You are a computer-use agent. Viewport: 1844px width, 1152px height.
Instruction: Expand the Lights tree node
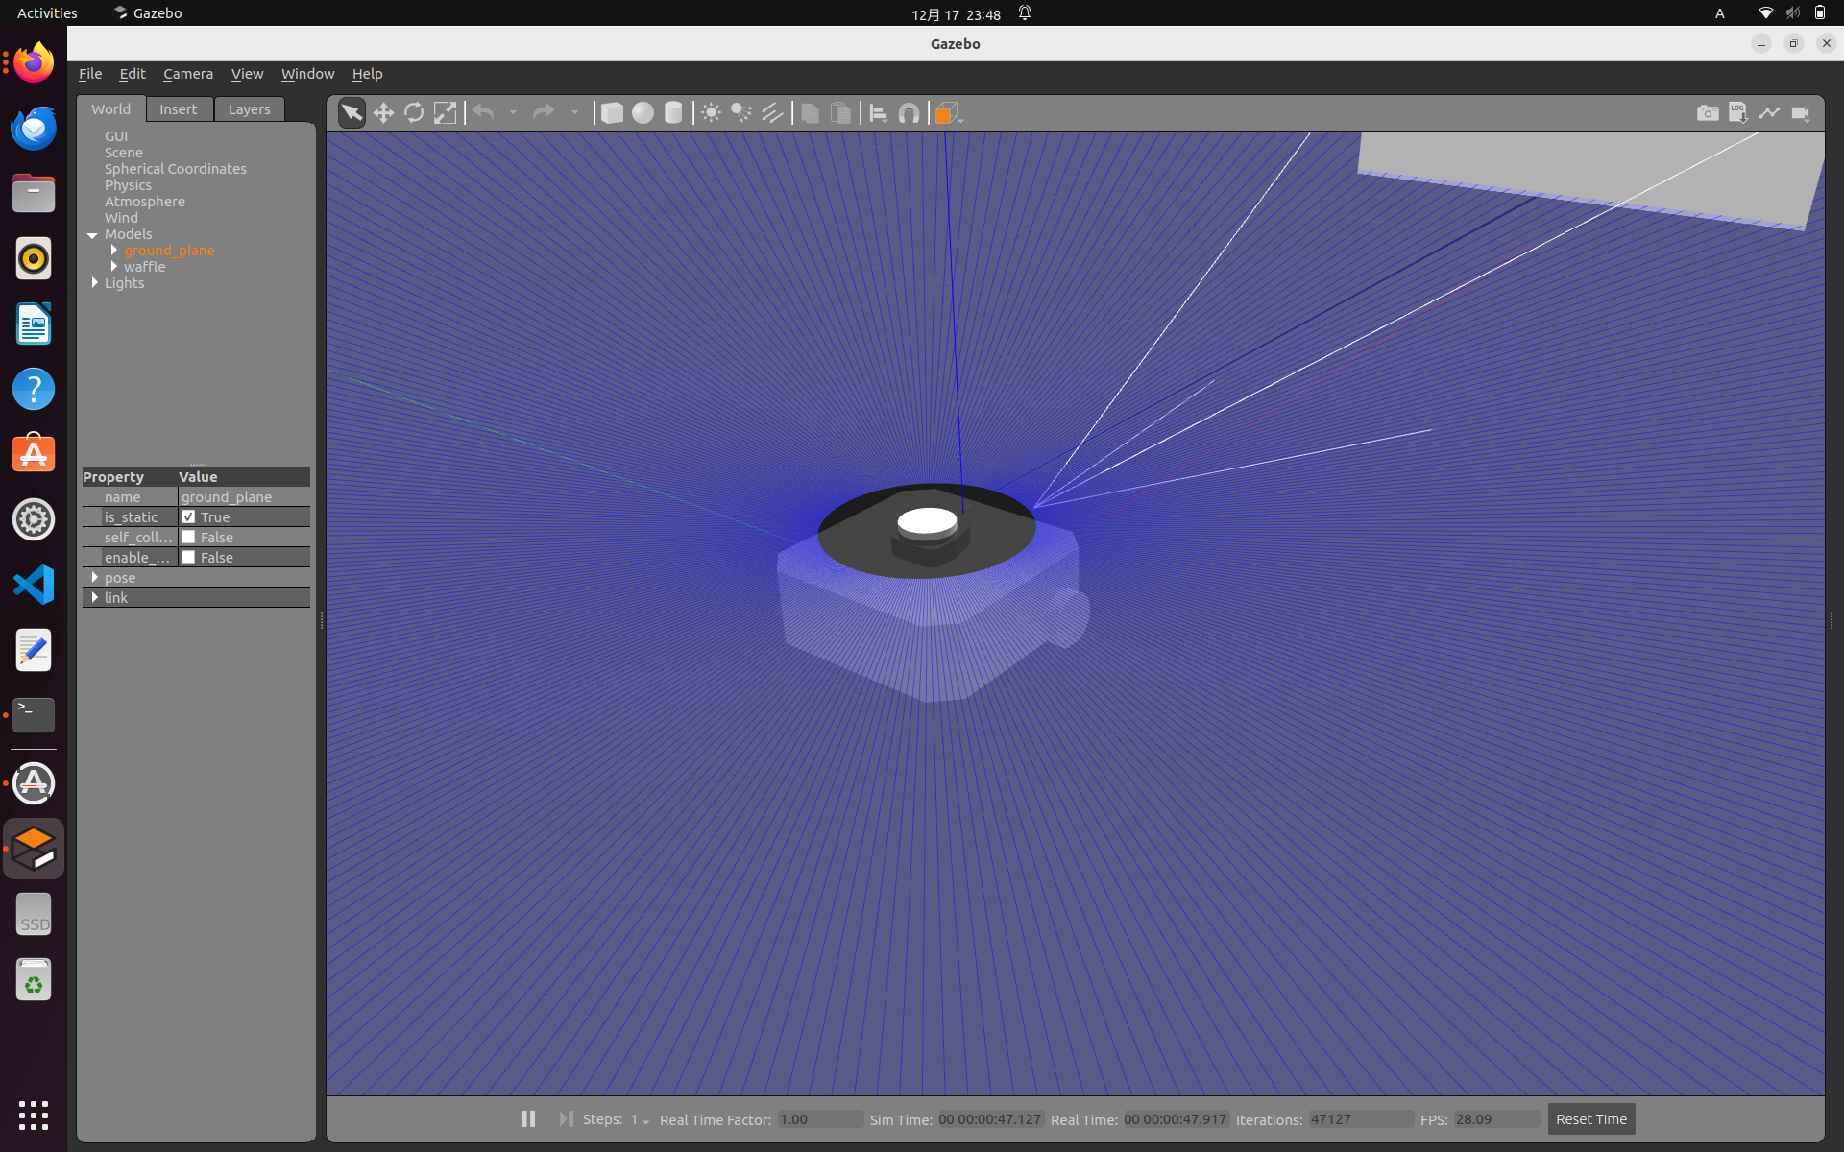[94, 282]
